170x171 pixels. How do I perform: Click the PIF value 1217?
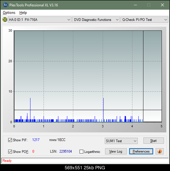[36, 140]
